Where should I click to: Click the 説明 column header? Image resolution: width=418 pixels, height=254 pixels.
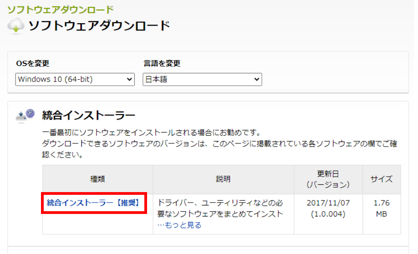(223, 179)
